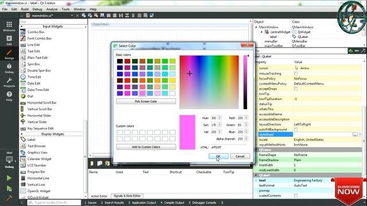Click the Pick Screen Color button
This screenshot has height=206, width=367.
point(146,101)
